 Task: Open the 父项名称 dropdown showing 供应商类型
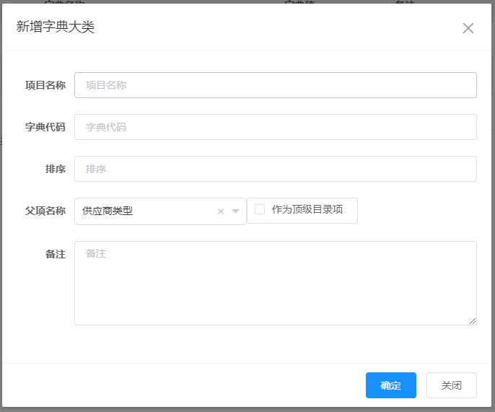[160, 211]
